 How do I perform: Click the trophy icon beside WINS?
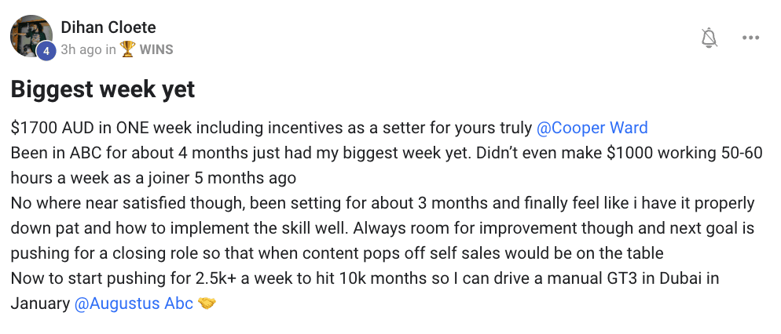pyautogui.click(x=127, y=49)
